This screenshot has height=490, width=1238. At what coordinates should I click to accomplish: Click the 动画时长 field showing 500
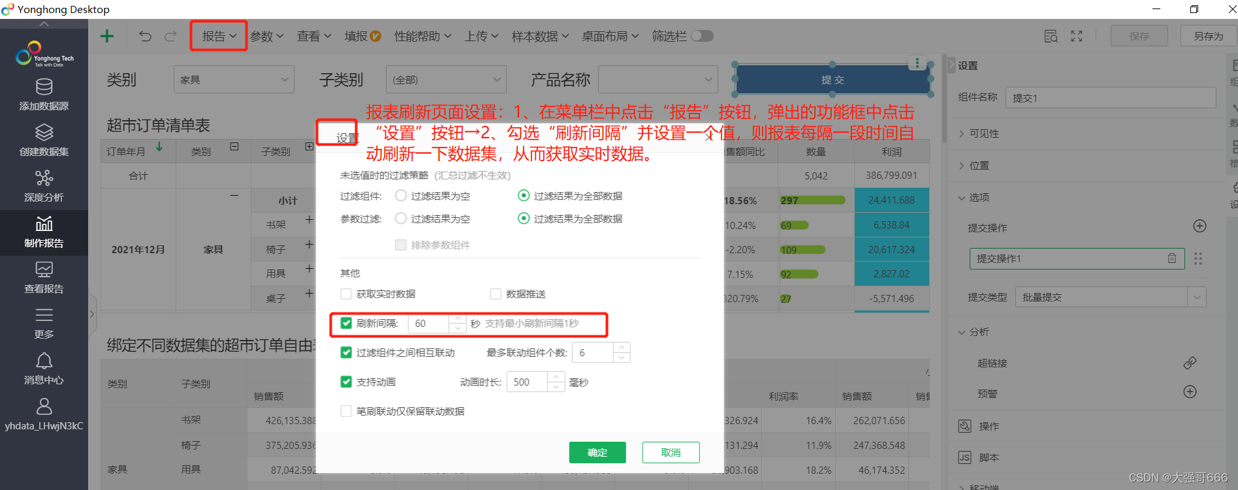(528, 382)
